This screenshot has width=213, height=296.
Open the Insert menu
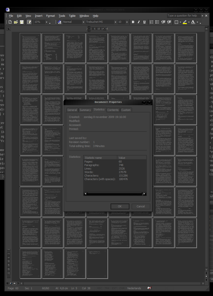(x=38, y=16)
